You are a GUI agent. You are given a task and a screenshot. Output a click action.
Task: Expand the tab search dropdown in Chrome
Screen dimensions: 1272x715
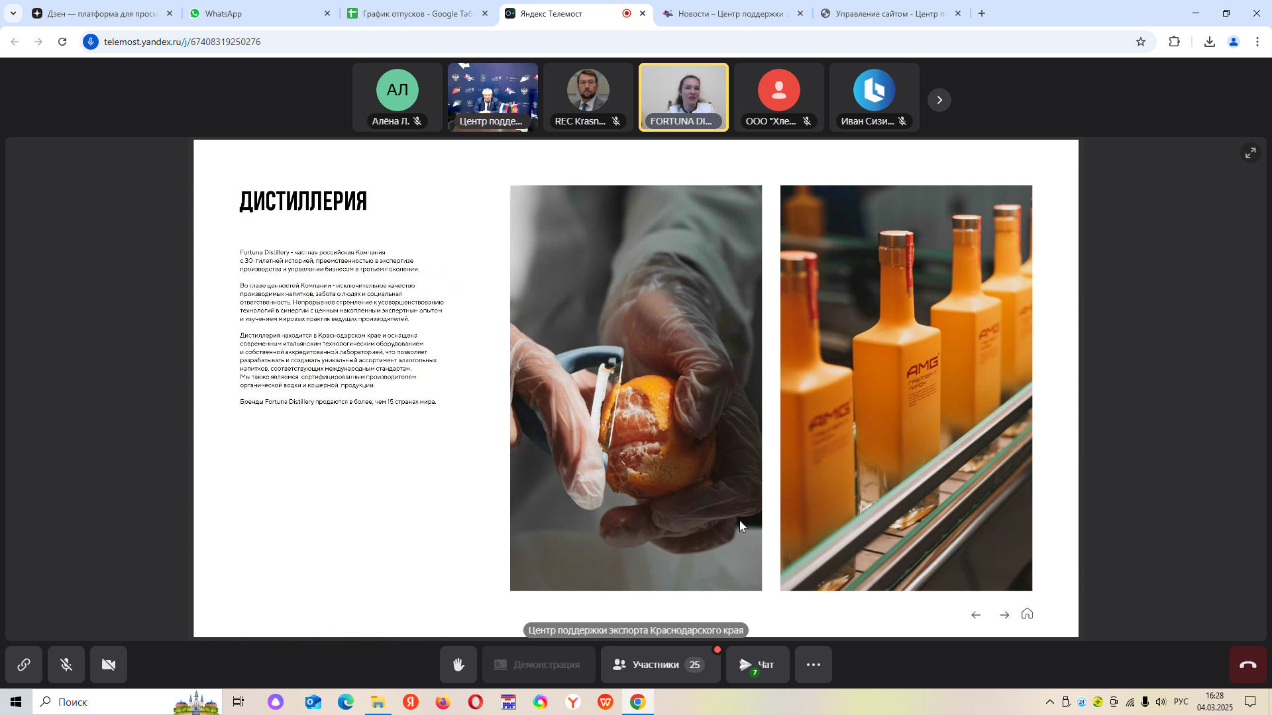tap(13, 13)
